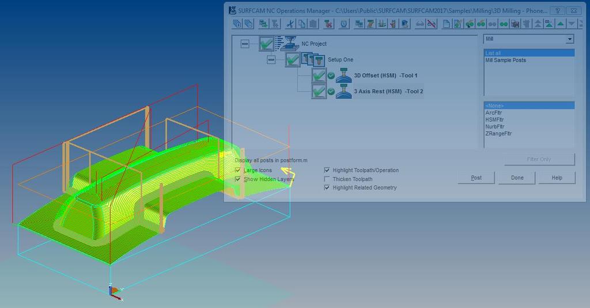Screen dimensions: 590x308
Task: Click the gray double-circle toolbar icon
Action: point(492,24)
